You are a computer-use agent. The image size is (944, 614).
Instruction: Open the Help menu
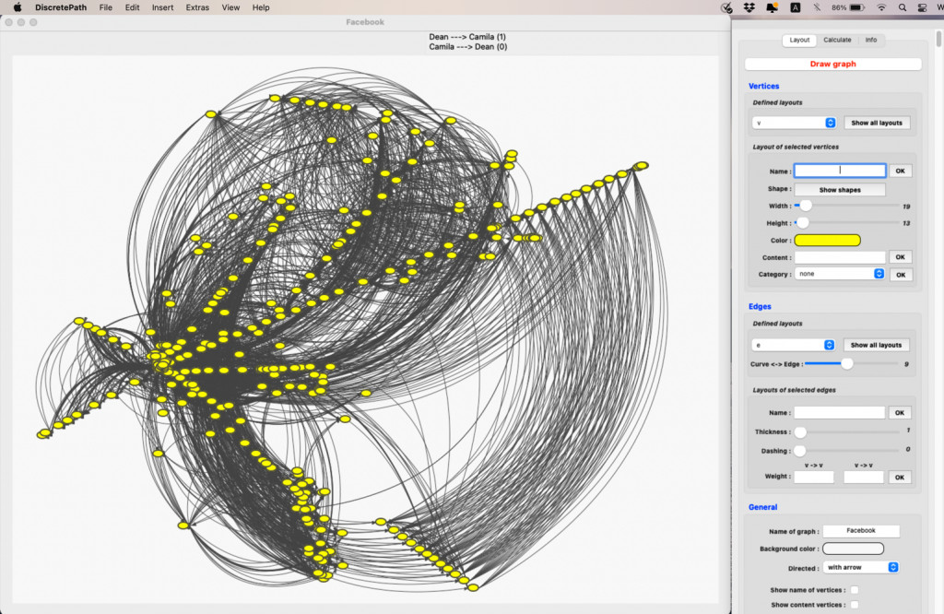click(x=261, y=7)
